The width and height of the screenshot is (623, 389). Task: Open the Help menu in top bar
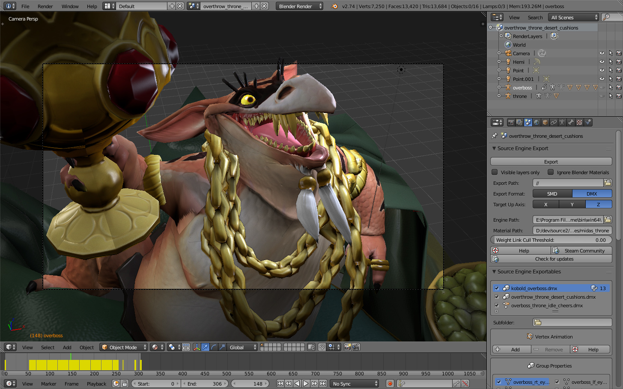(x=92, y=6)
